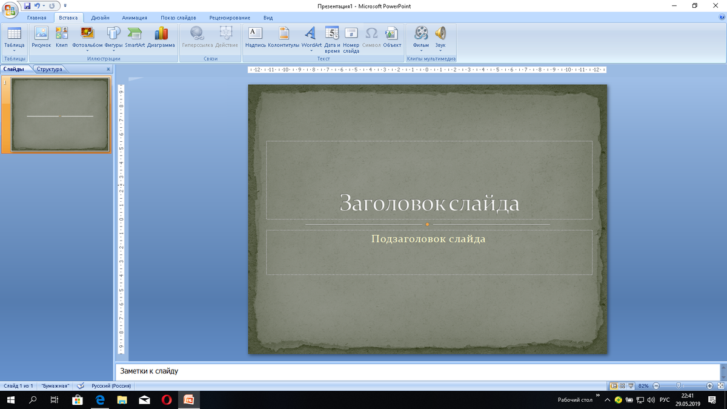This screenshot has height=409, width=727.
Task: Open the undo history dropdown arrow
Action: click(43, 5)
